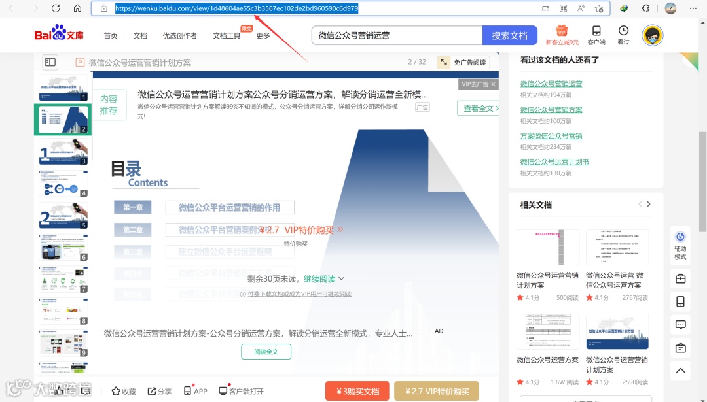Open link 微信公众号营销运营
Screen dimensions: 707x402
tap(551, 84)
